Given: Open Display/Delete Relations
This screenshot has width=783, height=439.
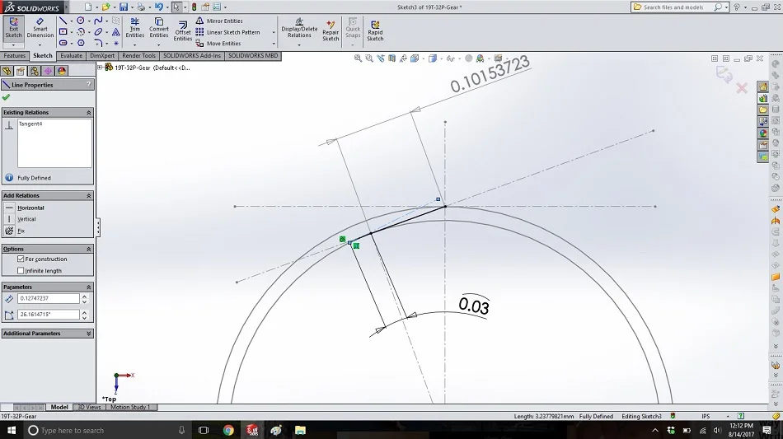Looking at the screenshot, I should coord(299,28).
